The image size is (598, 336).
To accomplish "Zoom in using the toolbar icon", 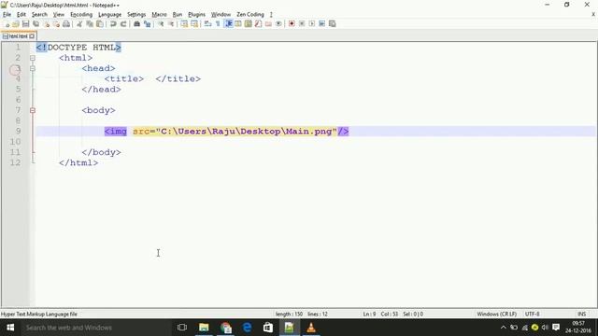I will 161,23.
